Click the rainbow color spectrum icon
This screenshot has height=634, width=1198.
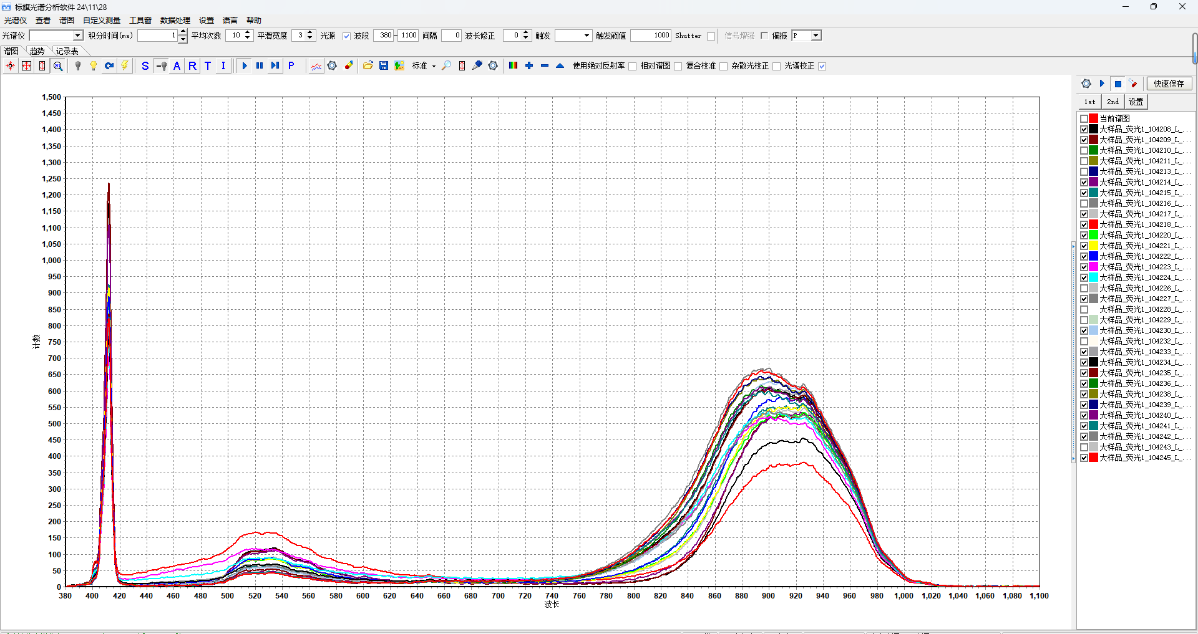point(514,66)
